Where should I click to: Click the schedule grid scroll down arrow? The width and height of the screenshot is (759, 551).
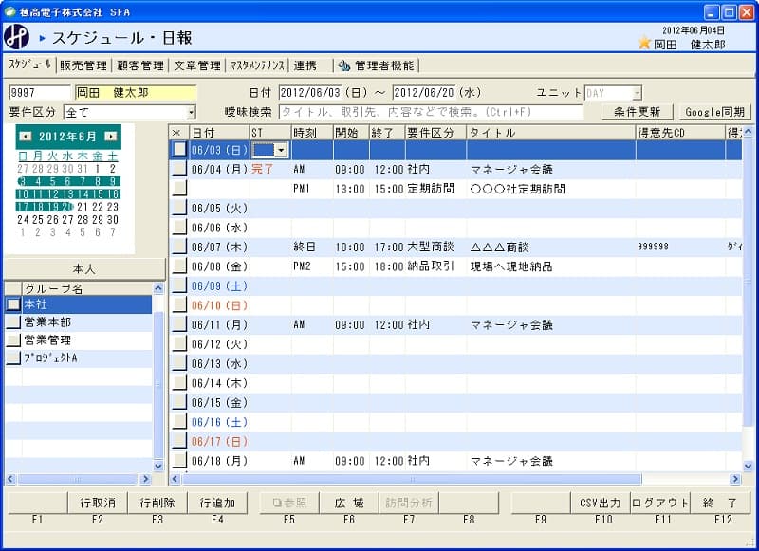click(748, 467)
